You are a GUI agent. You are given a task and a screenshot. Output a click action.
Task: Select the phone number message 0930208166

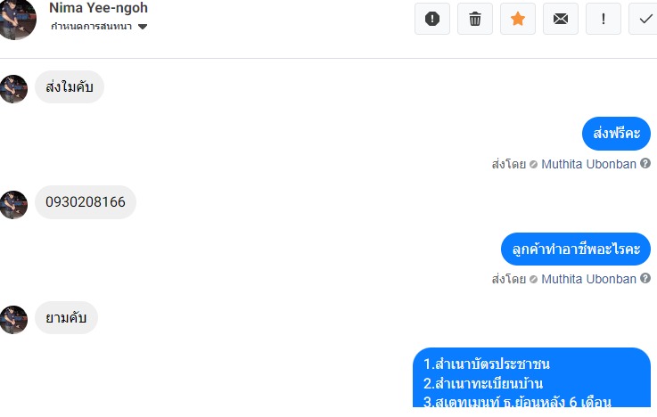(x=86, y=202)
